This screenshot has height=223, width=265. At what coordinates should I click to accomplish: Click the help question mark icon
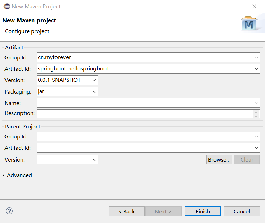[x=9, y=211]
